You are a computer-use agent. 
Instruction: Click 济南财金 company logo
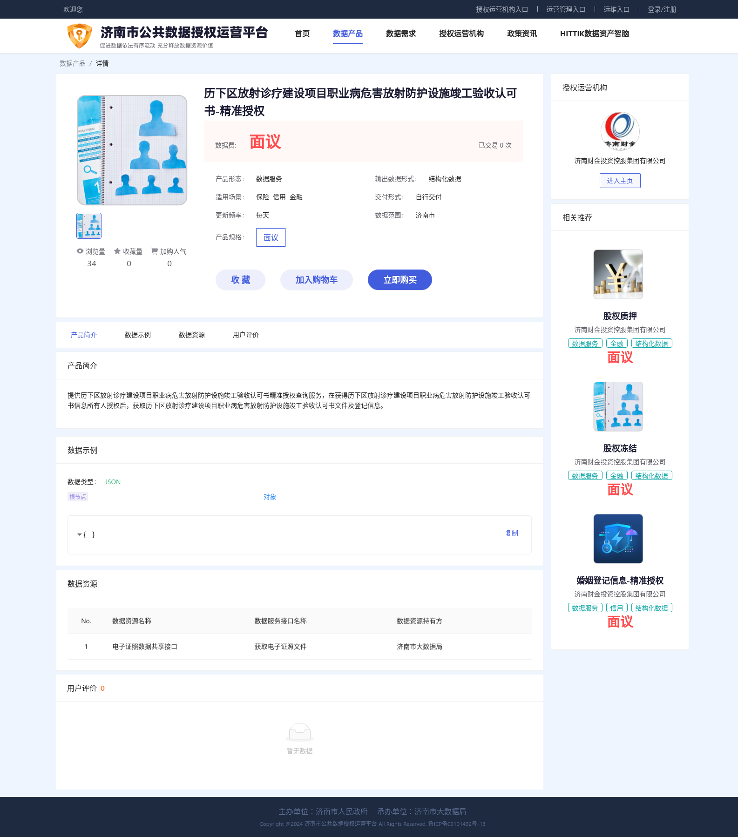point(620,131)
